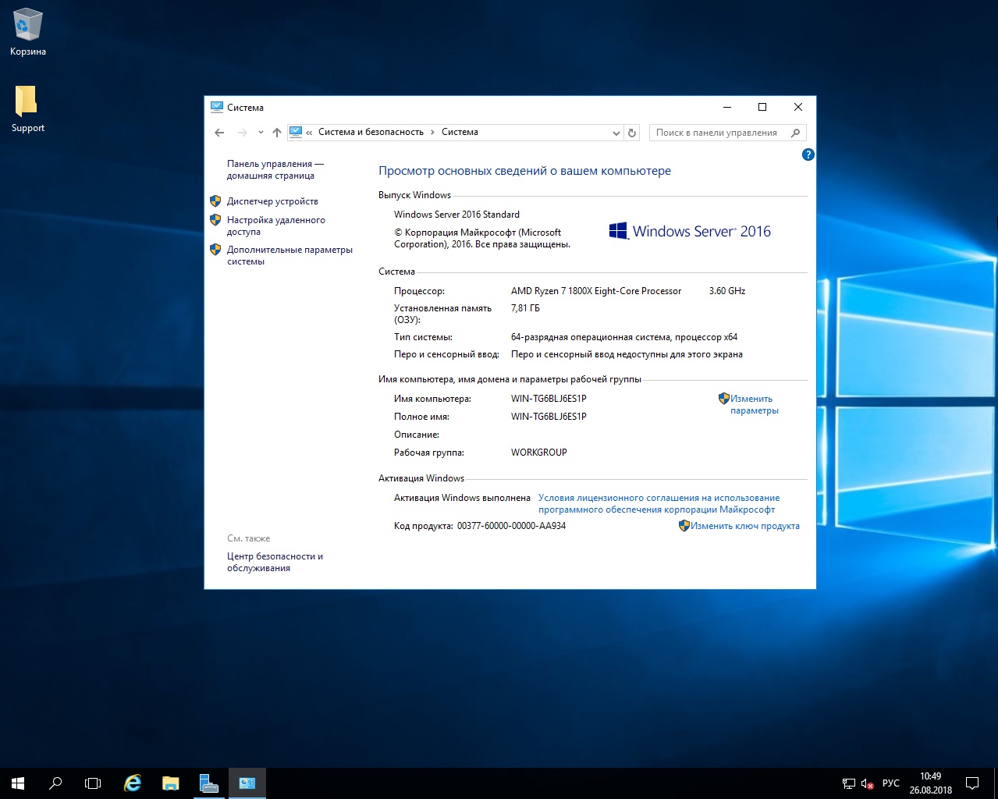Click product code 00377-60000-00000-AA934
The image size is (998, 799).
511,526
